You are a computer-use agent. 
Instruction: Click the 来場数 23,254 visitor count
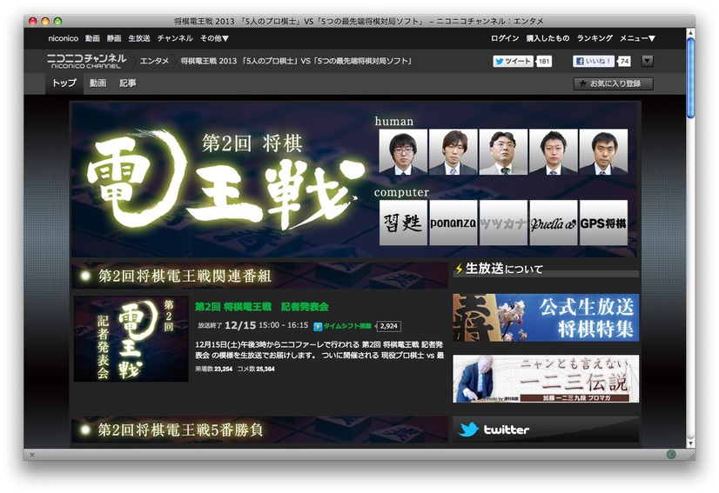(213, 369)
